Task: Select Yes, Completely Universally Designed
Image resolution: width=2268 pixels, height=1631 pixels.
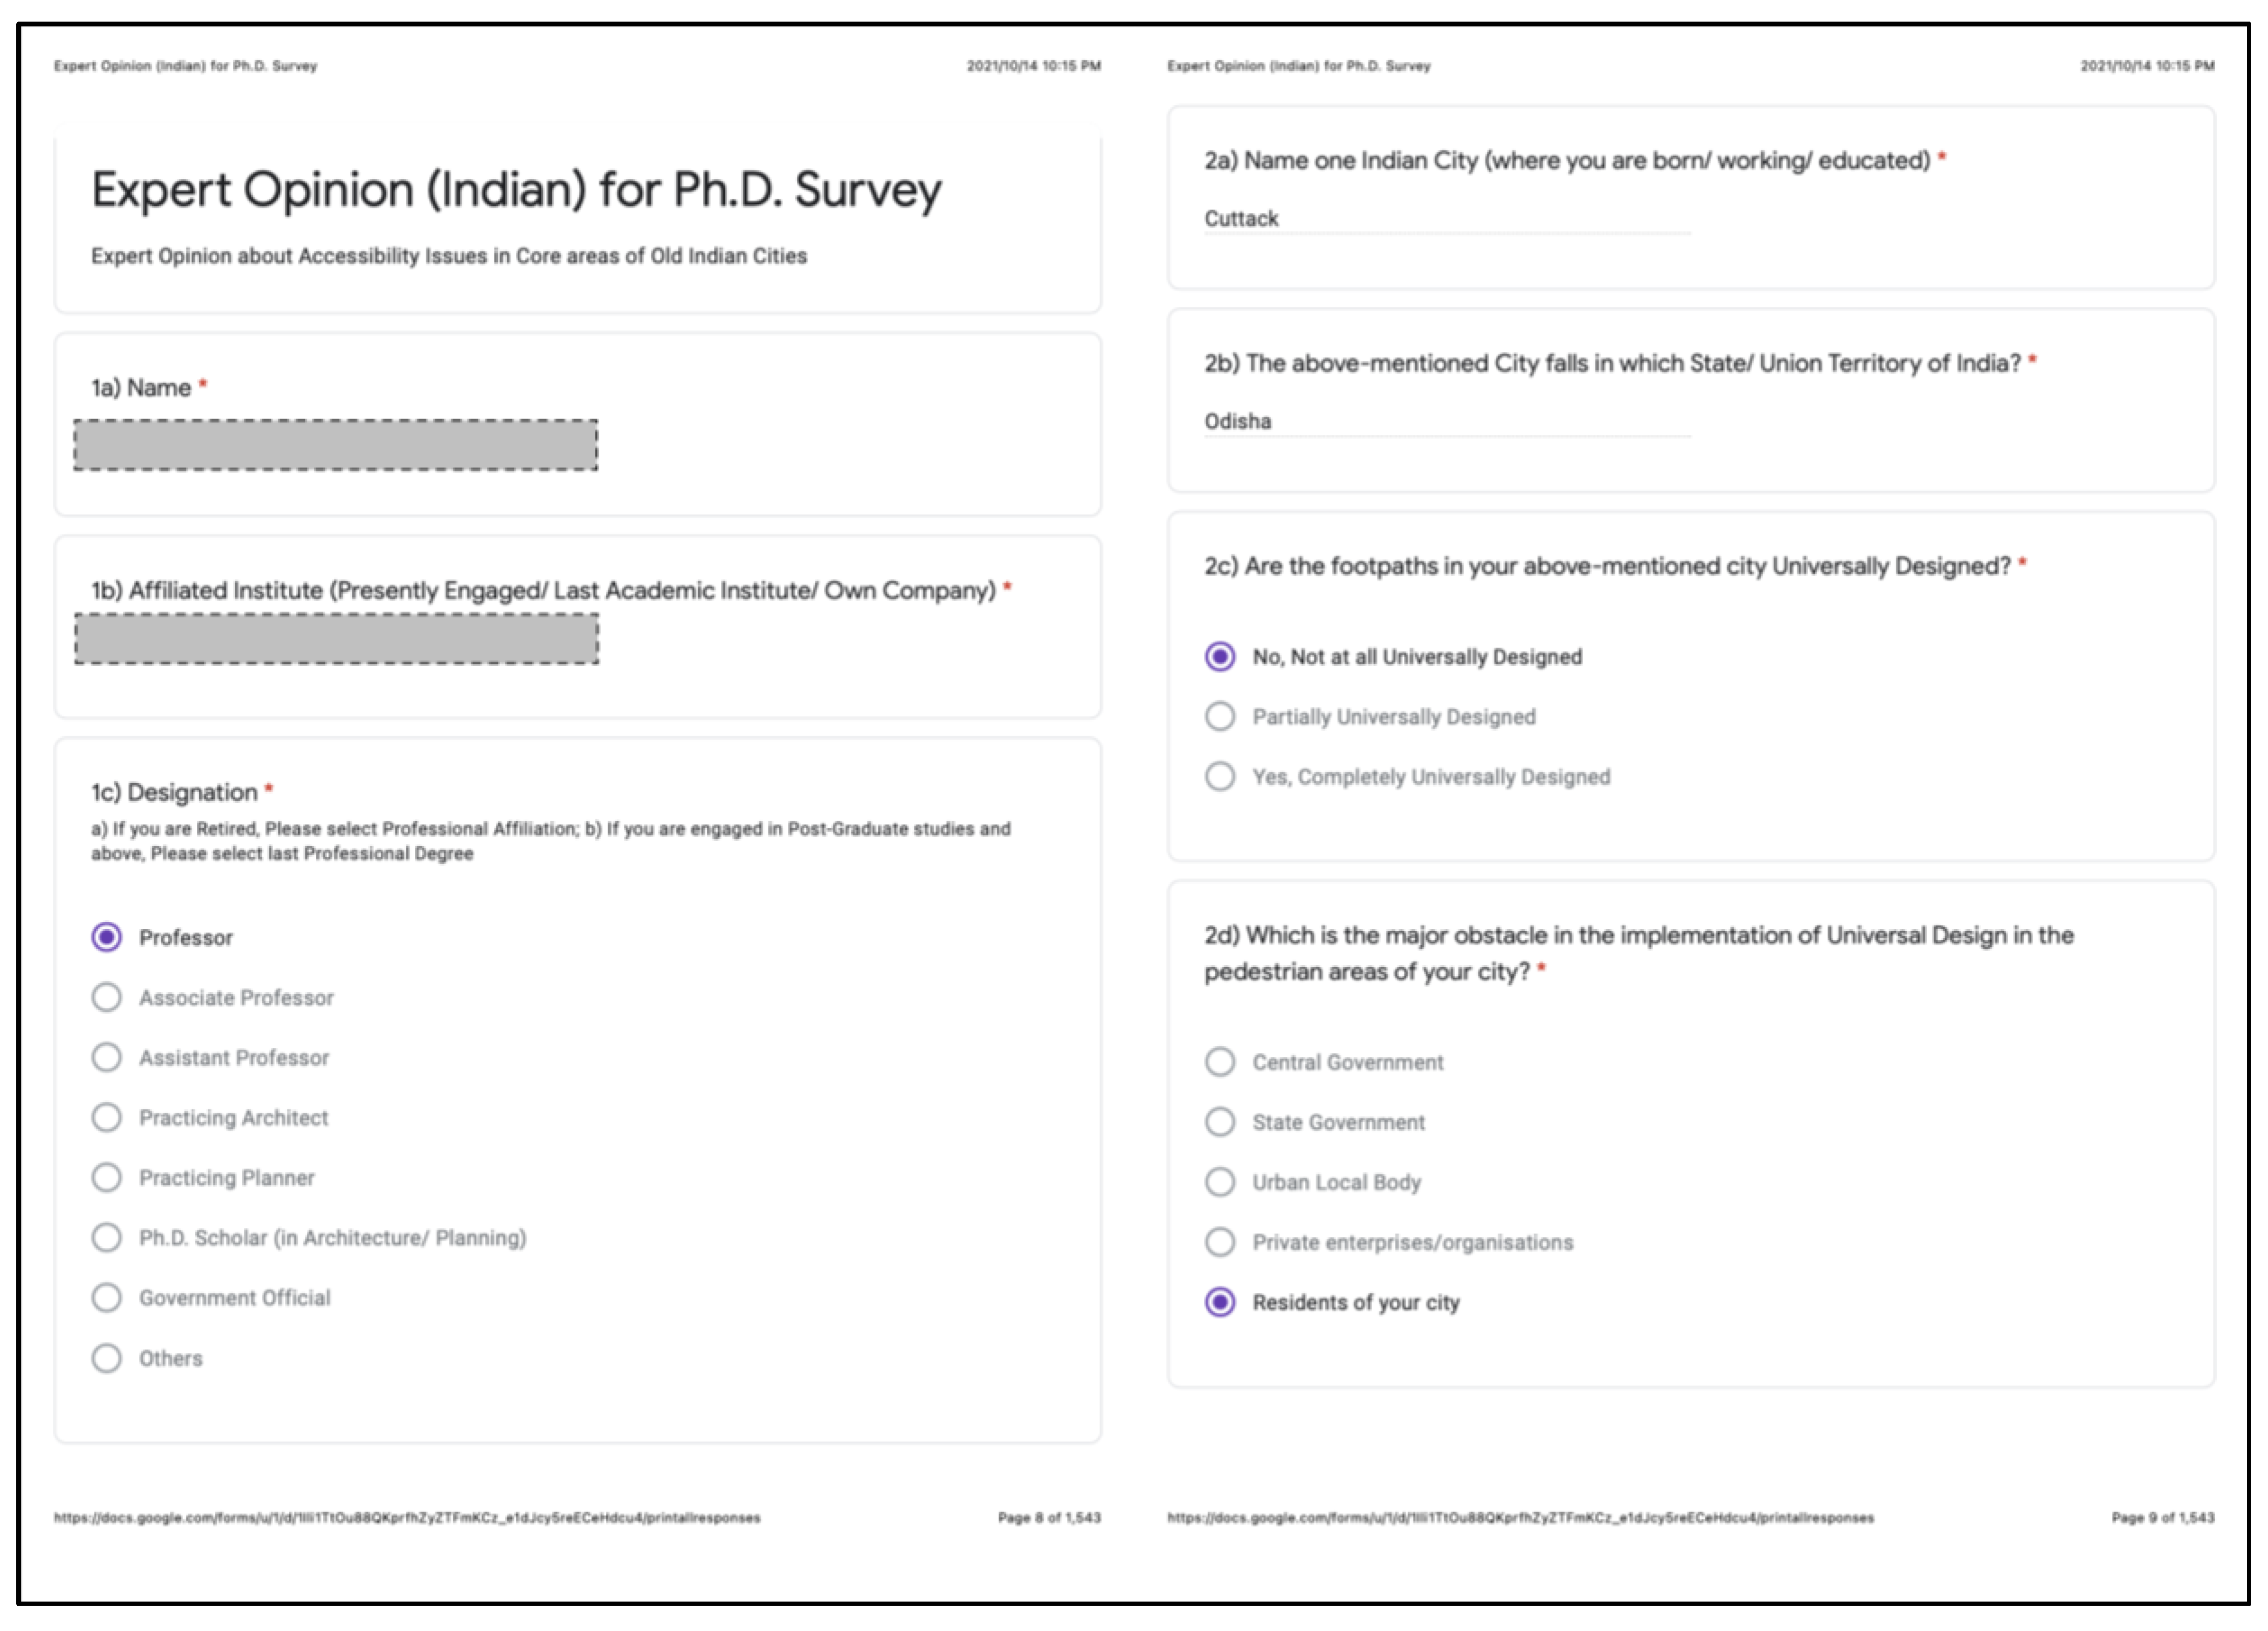Action: tap(1220, 776)
